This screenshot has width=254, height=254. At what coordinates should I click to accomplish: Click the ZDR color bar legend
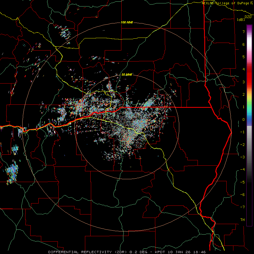pos(249,125)
